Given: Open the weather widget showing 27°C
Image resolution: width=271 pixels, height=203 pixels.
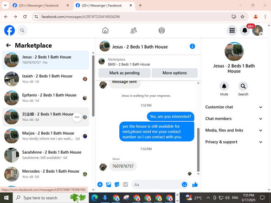Looking at the screenshot, I should pos(194,198).
